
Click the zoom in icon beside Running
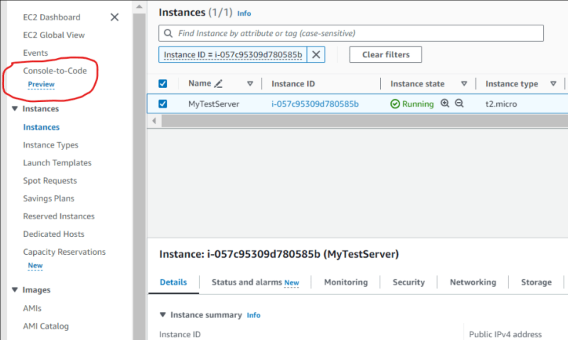445,104
